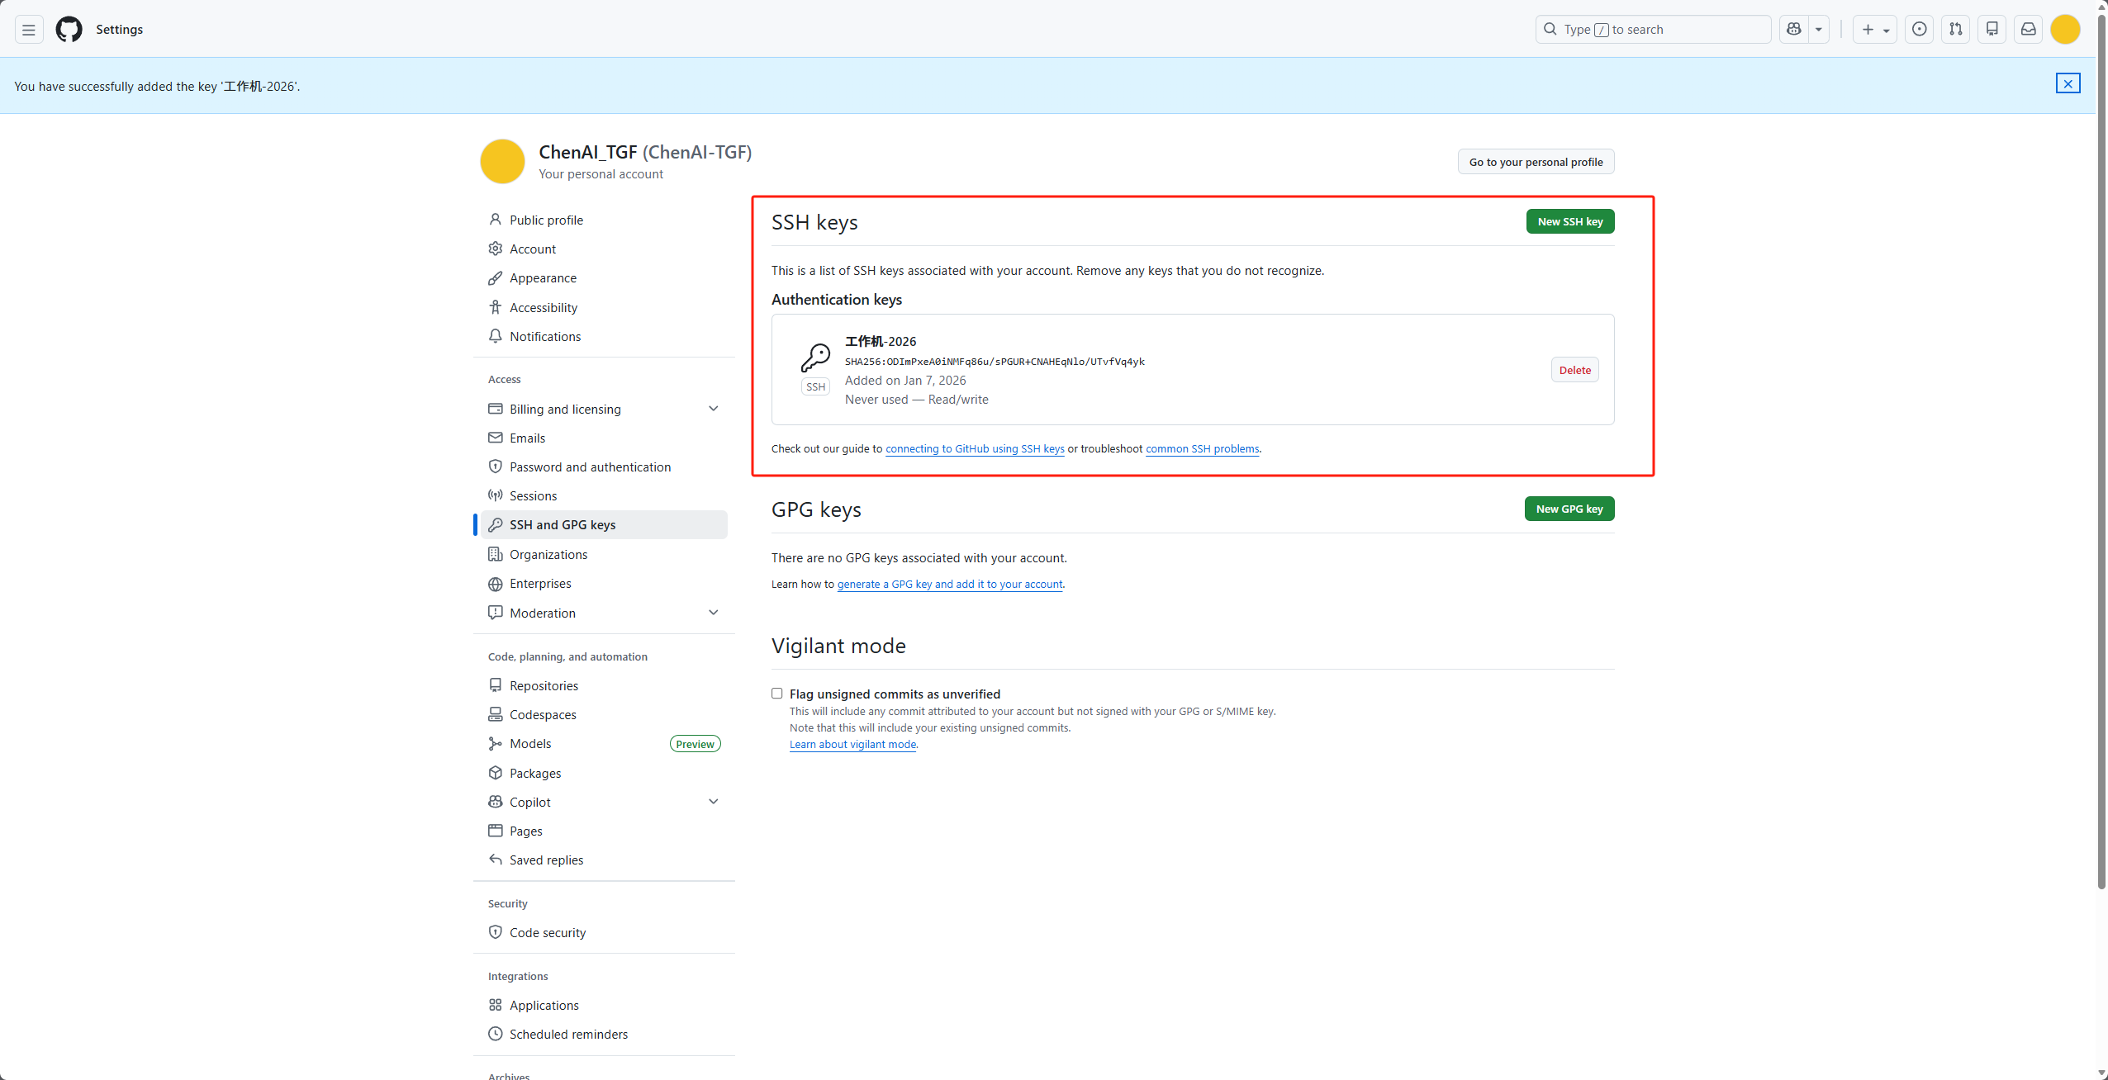Dismiss the key added success banner
The height and width of the screenshot is (1080, 2108).
pyautogui.click(x=2068, y=83)
